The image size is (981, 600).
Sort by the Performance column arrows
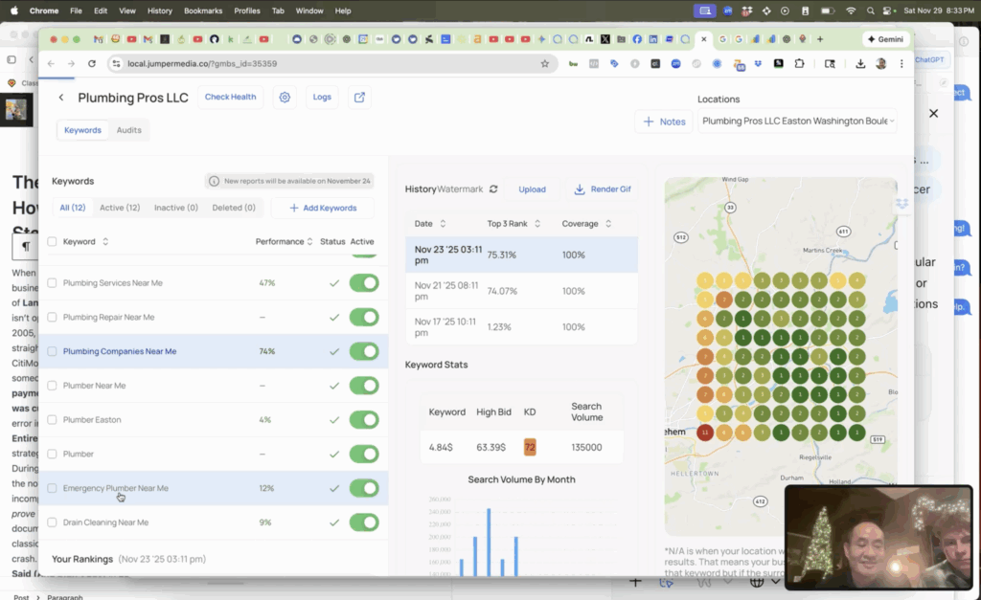tap(309, 242)
